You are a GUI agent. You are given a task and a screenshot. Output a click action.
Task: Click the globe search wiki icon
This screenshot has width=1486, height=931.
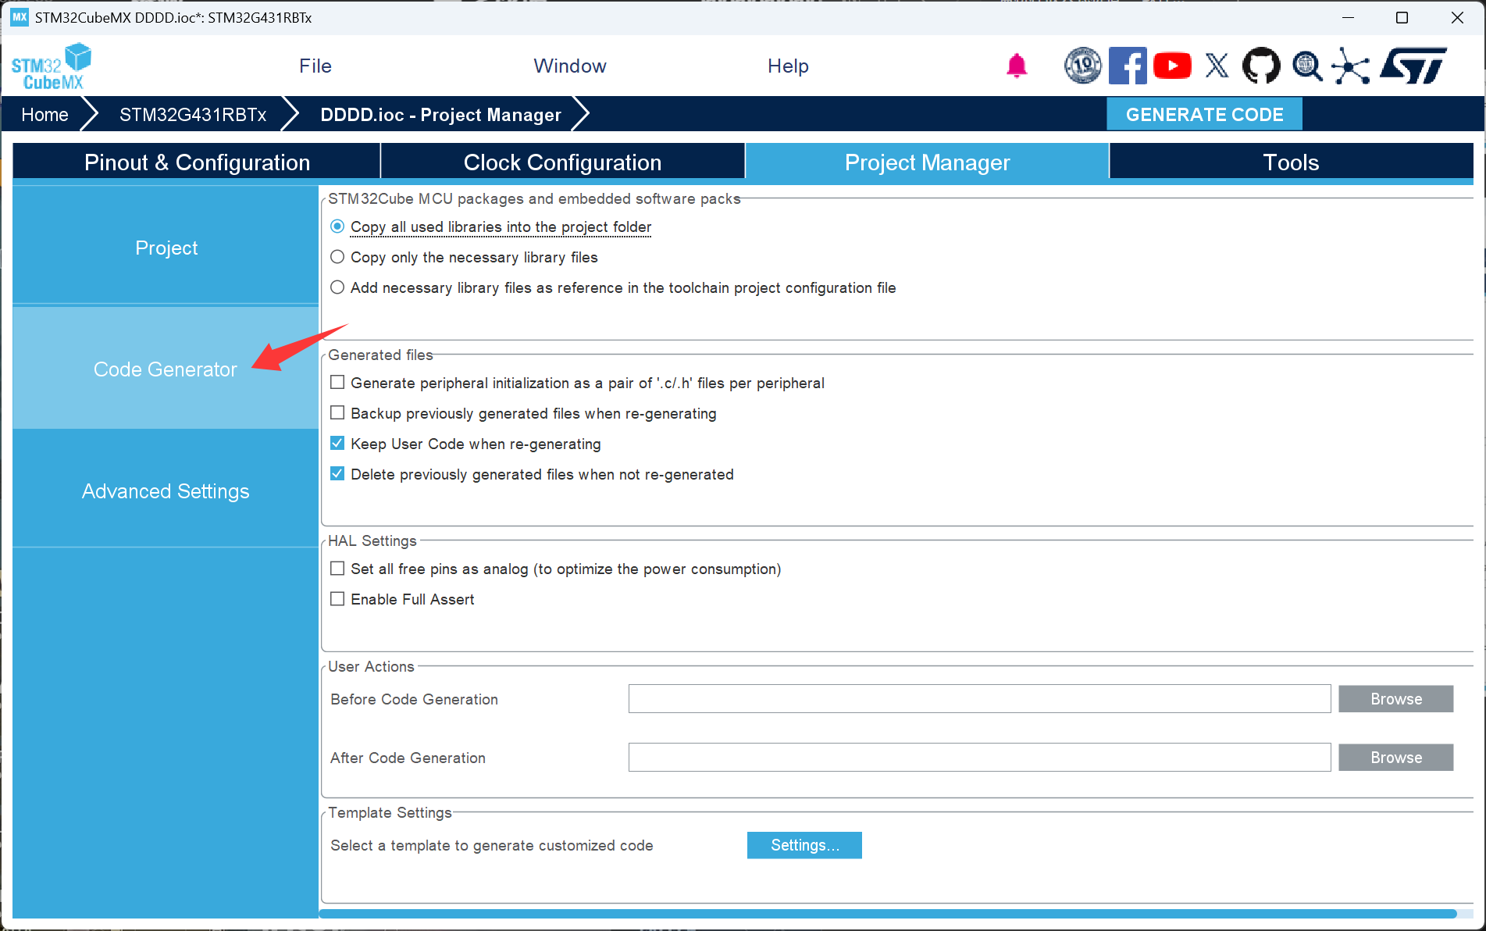(x=1307, y=66)
